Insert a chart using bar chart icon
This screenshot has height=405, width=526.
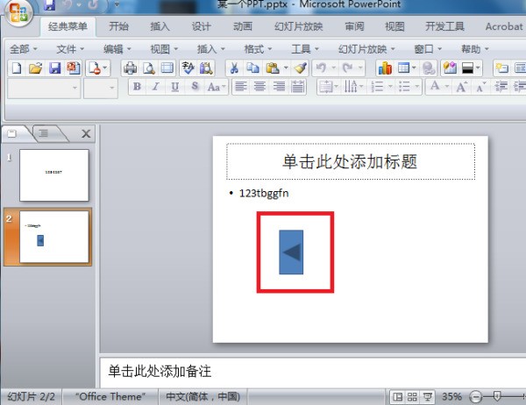[x=385, y=68]
